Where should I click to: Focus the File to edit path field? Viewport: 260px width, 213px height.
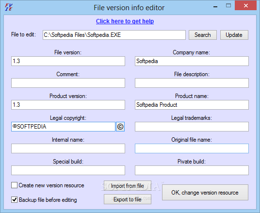click(x=114, y=35)
